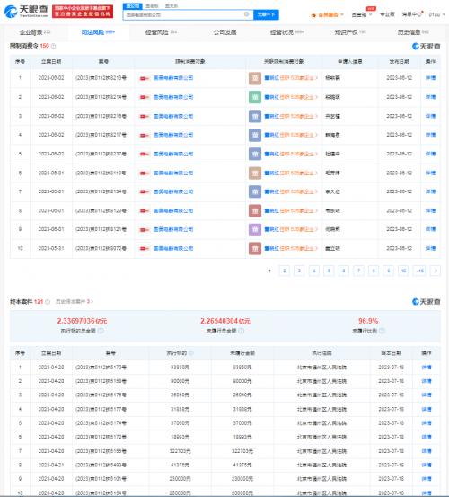
Task: Click the 天眼一下 search button
Action: (266, 14)
